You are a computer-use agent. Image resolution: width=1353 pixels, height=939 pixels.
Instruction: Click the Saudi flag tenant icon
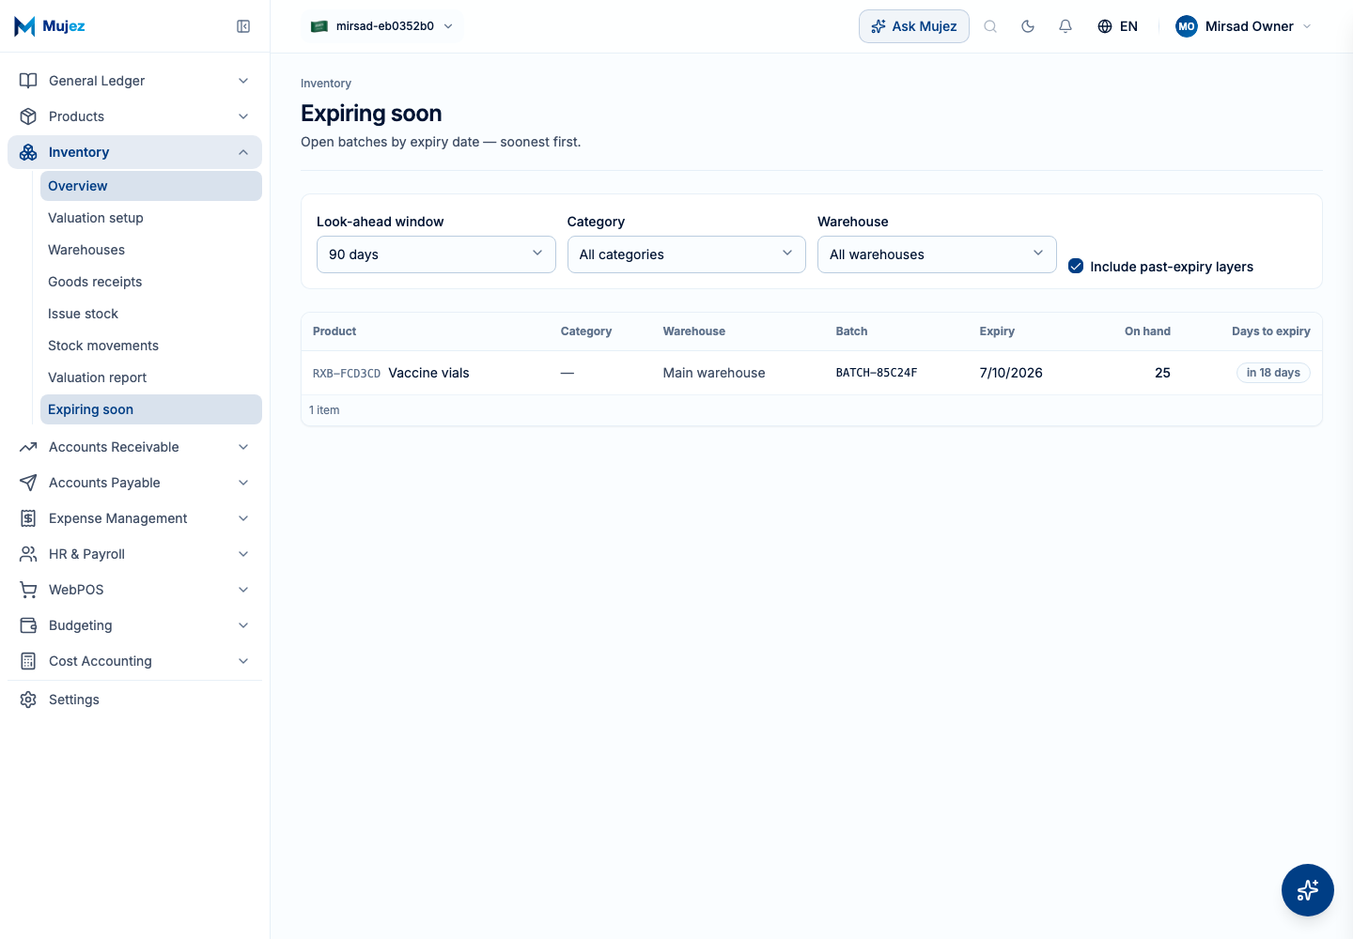pos(319,26)
